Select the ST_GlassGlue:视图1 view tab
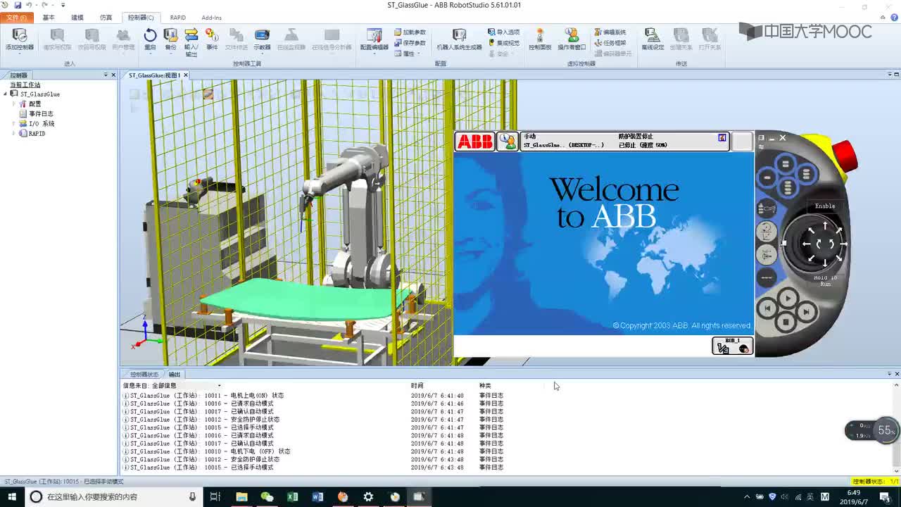901x507 pixels. [154, 75]
